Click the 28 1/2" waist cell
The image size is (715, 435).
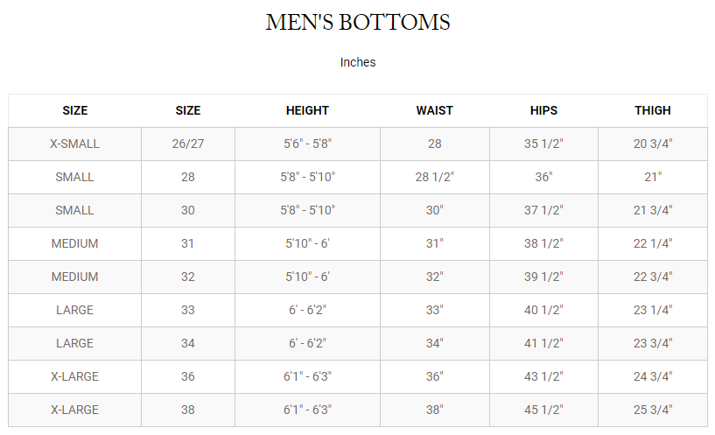click(x=435, y=177)
